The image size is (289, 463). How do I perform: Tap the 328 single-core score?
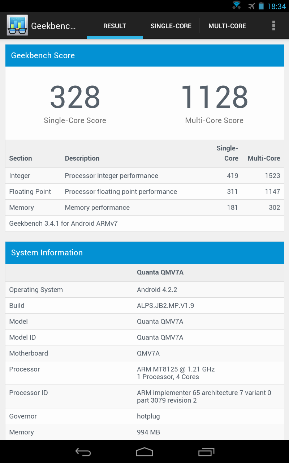[x=75, y=97]
